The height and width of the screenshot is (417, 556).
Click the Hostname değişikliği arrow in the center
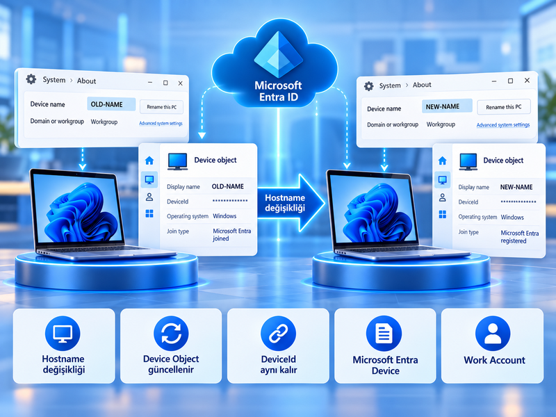pos(291,203)
